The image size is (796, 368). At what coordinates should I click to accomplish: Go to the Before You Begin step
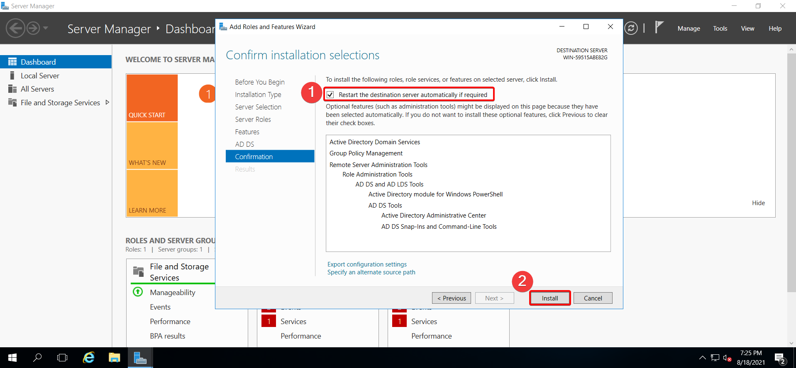click(x=260, y=82)
